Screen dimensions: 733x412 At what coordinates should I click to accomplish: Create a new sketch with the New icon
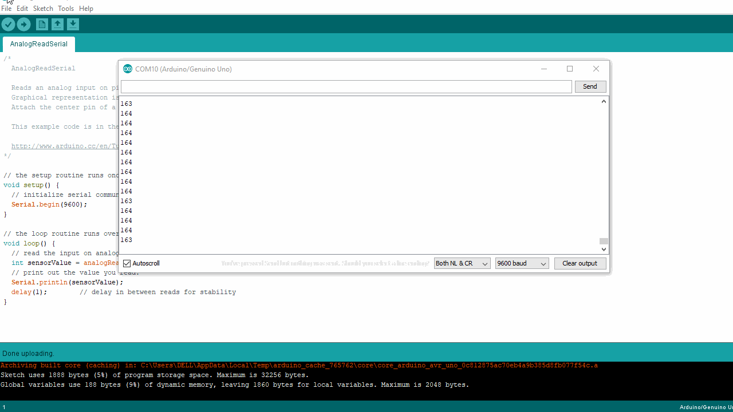[42, 24]
